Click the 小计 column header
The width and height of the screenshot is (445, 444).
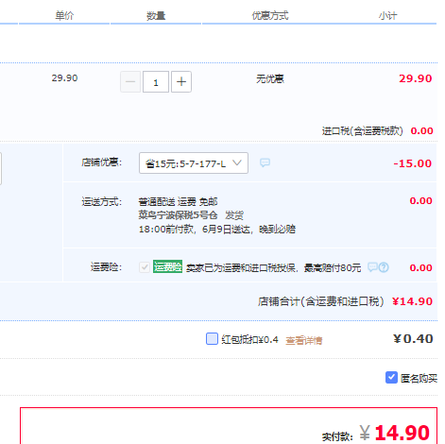[x=387, y=15]
